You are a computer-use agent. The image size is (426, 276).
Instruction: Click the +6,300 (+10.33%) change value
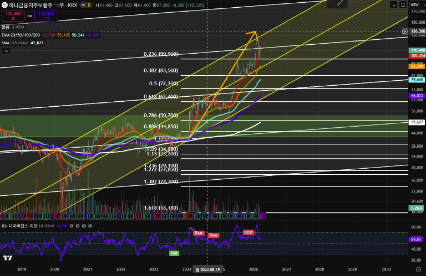[x=187, y=5]
